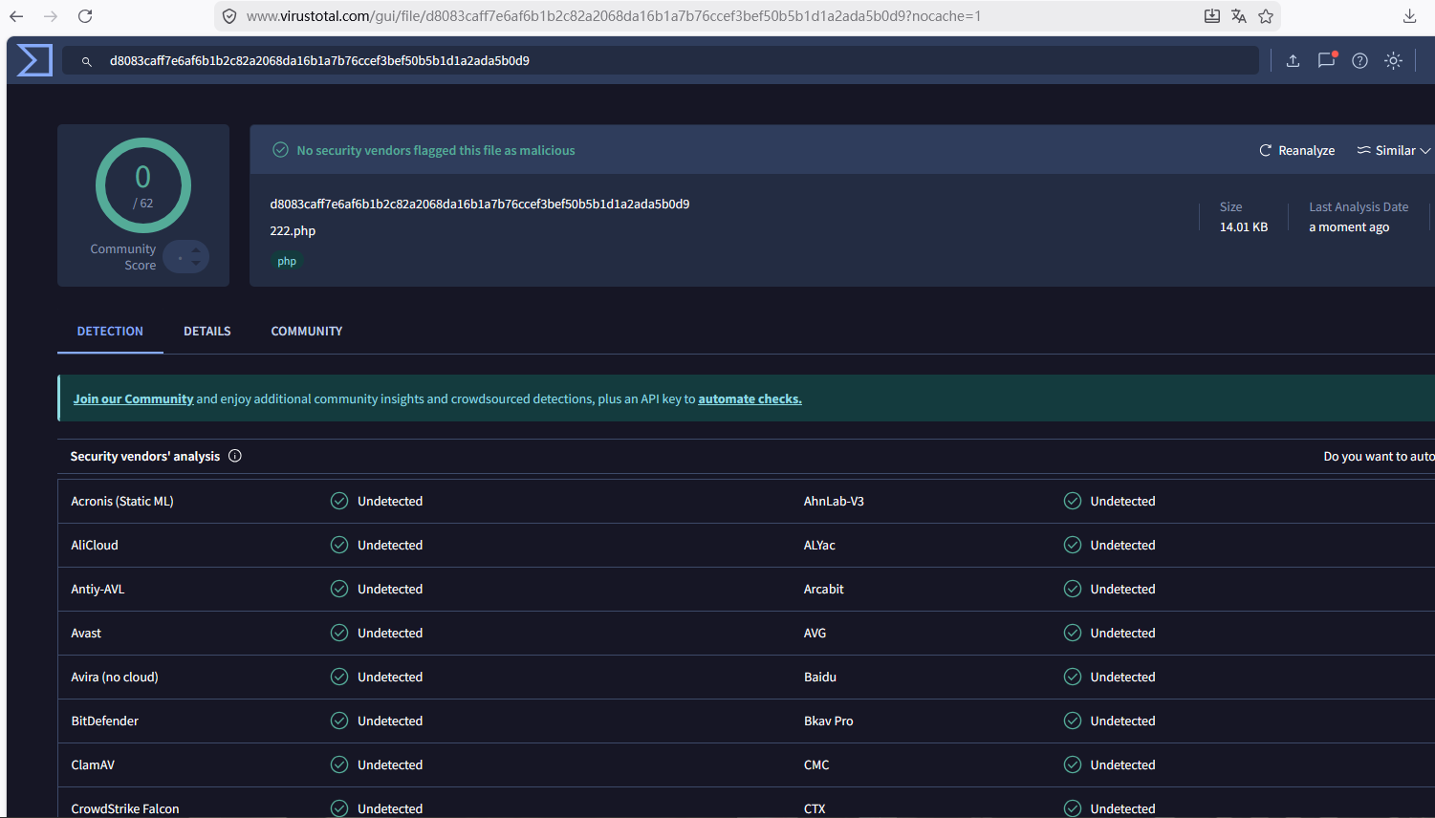Click the translate page icon

tap(1239, 16)
